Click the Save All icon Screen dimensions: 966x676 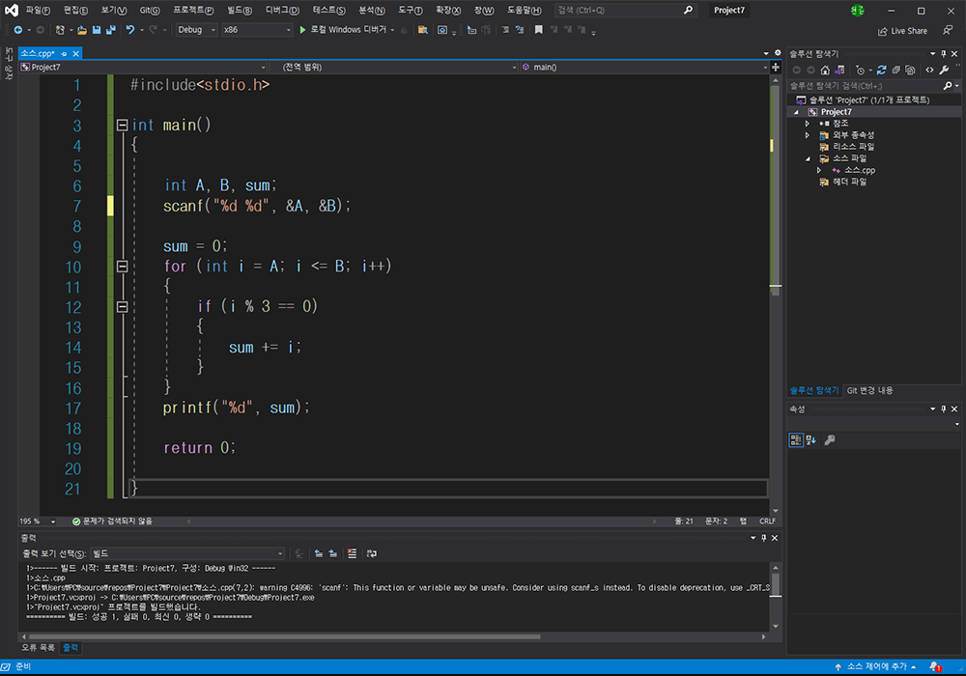(111, 30)
